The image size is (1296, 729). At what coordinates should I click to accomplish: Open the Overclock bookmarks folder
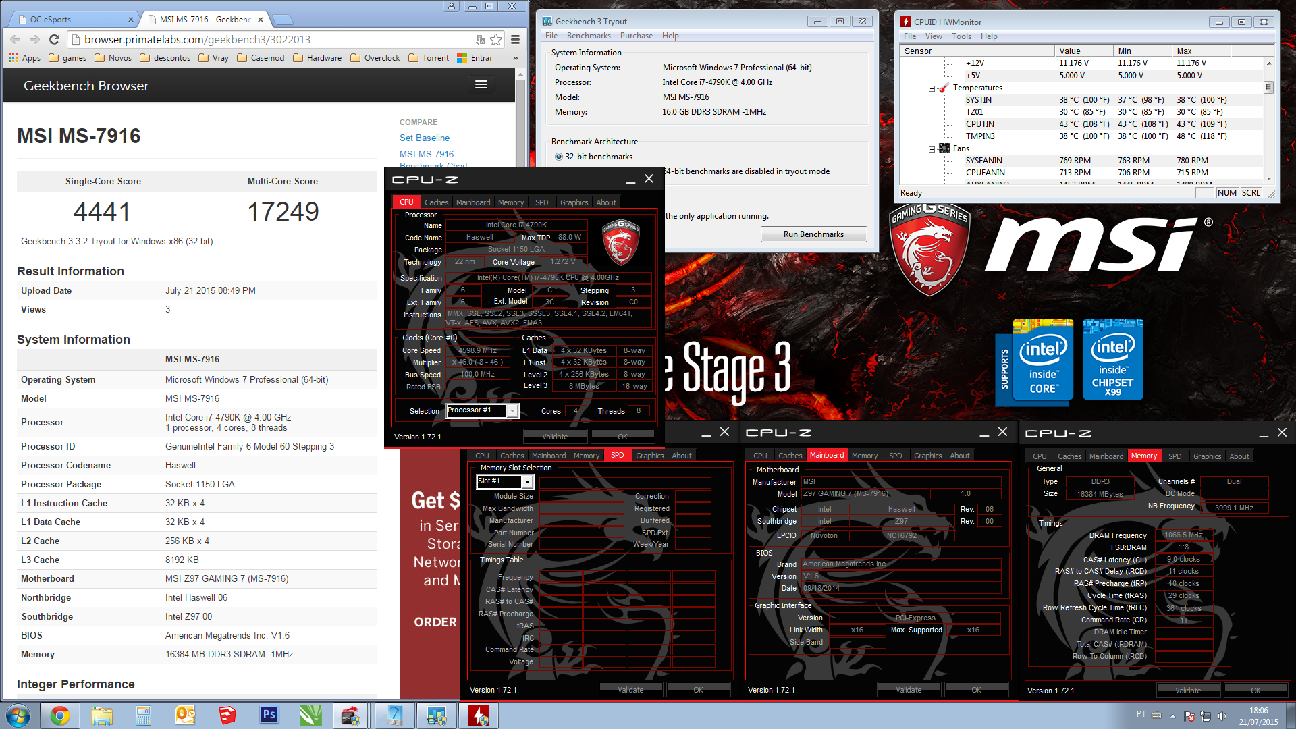tap(375, 58)
